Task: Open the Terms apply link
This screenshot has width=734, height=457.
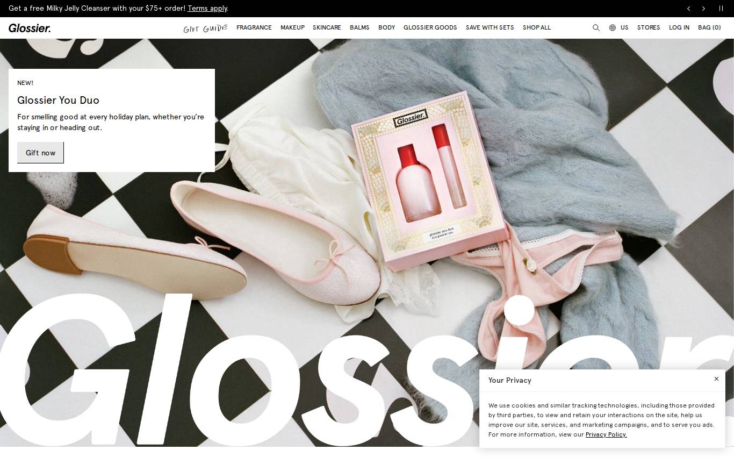Action: coord(207,9)
